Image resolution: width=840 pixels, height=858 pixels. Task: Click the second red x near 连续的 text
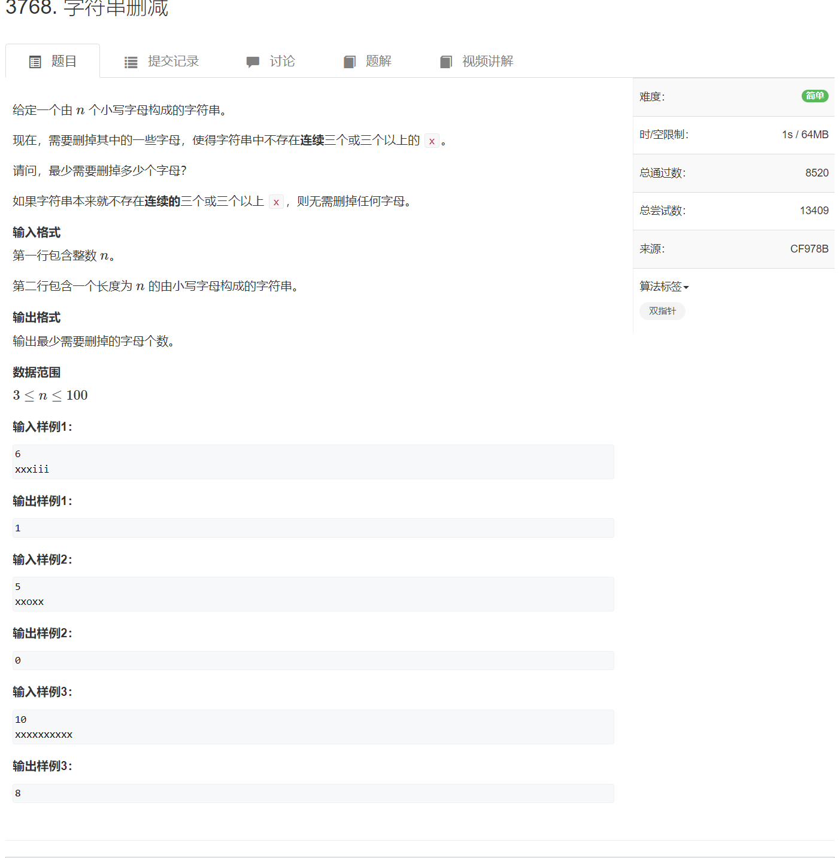276,202
